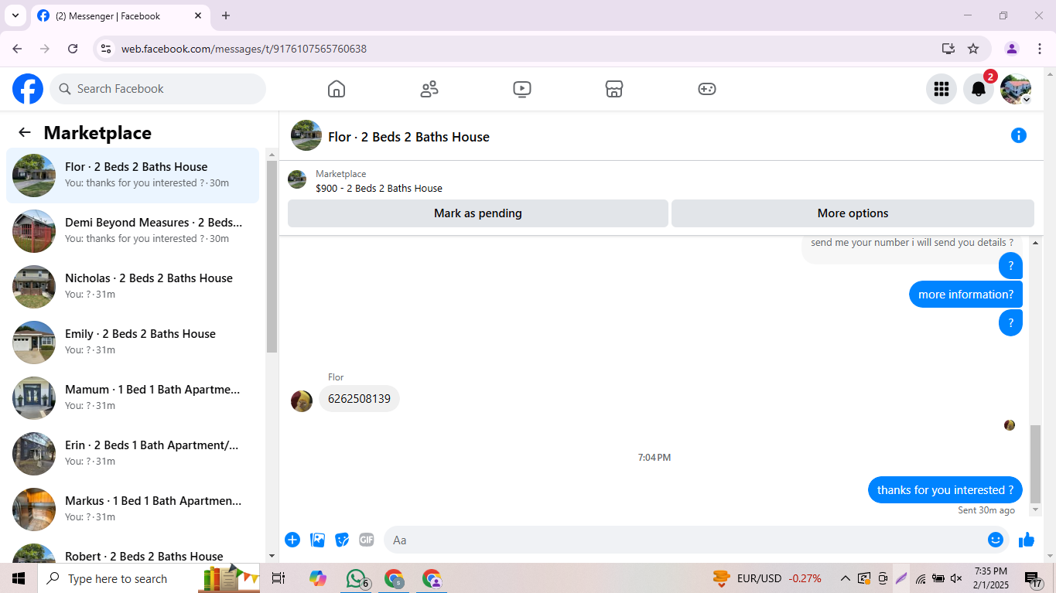Screen dimensions: 1056x593
Task: Go back with the browser back arrow
Action: [x=17, y=49]
